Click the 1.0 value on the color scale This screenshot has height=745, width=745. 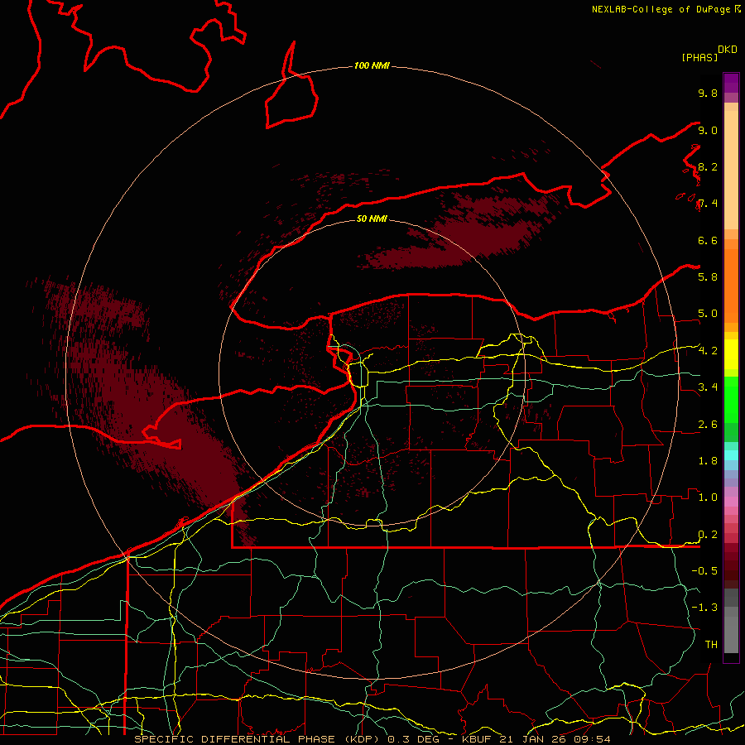pos(708,497)
